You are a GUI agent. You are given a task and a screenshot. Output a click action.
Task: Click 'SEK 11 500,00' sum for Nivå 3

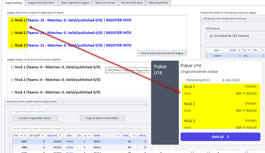coord(246,127)
